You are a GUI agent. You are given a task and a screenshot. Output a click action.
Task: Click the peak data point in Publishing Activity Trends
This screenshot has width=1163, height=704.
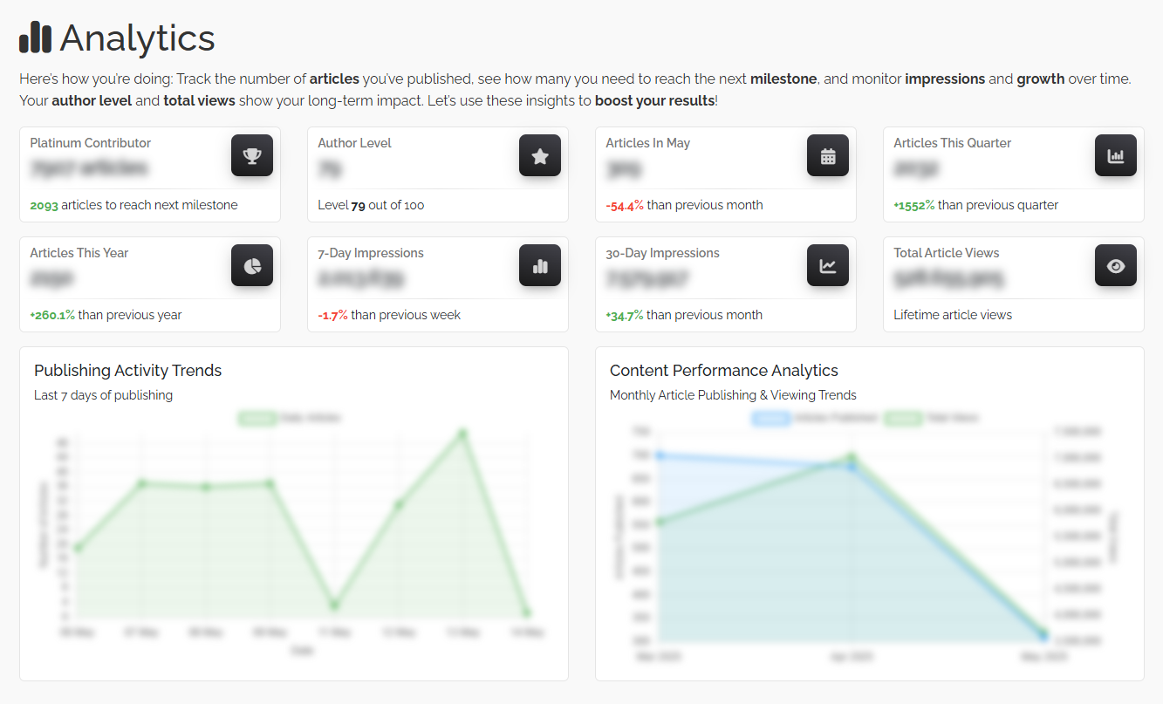pos(462,431)
